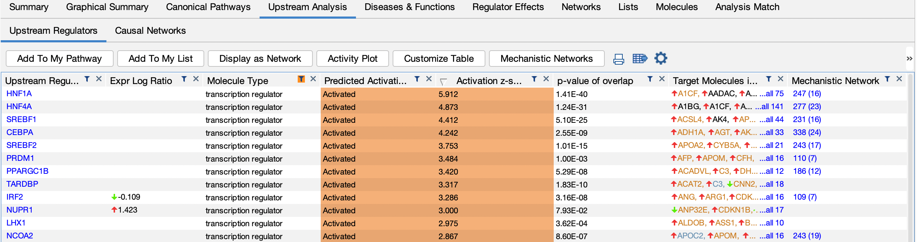
Task: Select the Regulator Effects tab
Action: 508,7
